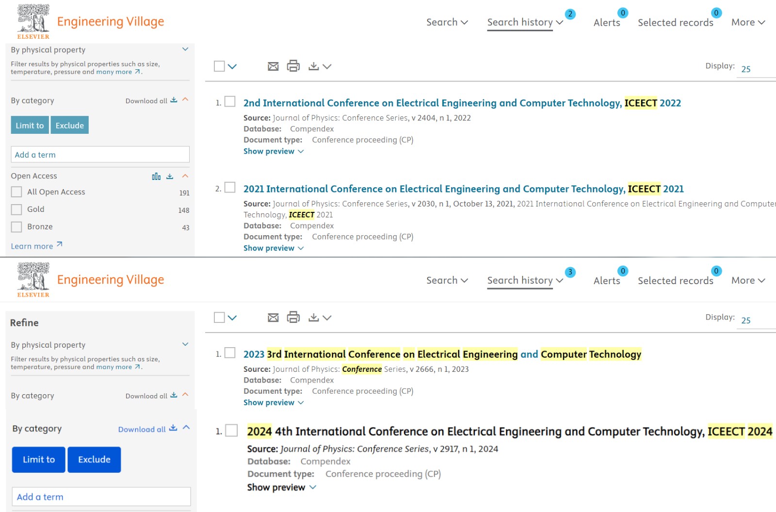Open the top Search history menu
The height and width of the screenshot is (512, 776).
(x=525, y=22)
